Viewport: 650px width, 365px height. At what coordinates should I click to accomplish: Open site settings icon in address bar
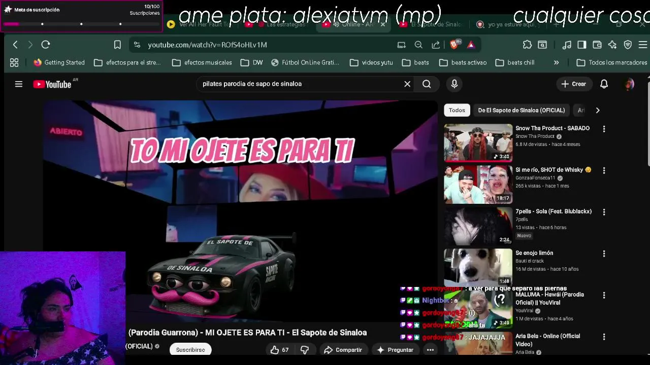click(137, 45)
